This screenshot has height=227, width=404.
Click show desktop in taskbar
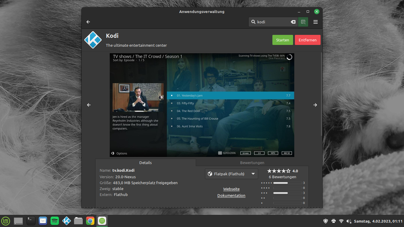click(18, 221)
